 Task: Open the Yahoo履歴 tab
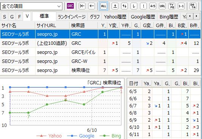pos(115,17)
